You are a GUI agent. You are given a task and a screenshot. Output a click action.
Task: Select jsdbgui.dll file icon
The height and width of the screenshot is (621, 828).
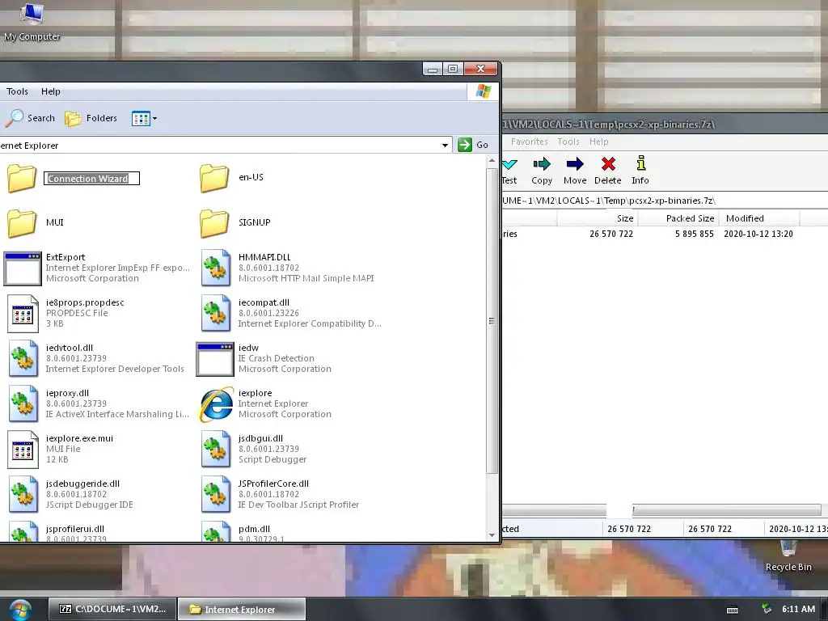[215, 449]
